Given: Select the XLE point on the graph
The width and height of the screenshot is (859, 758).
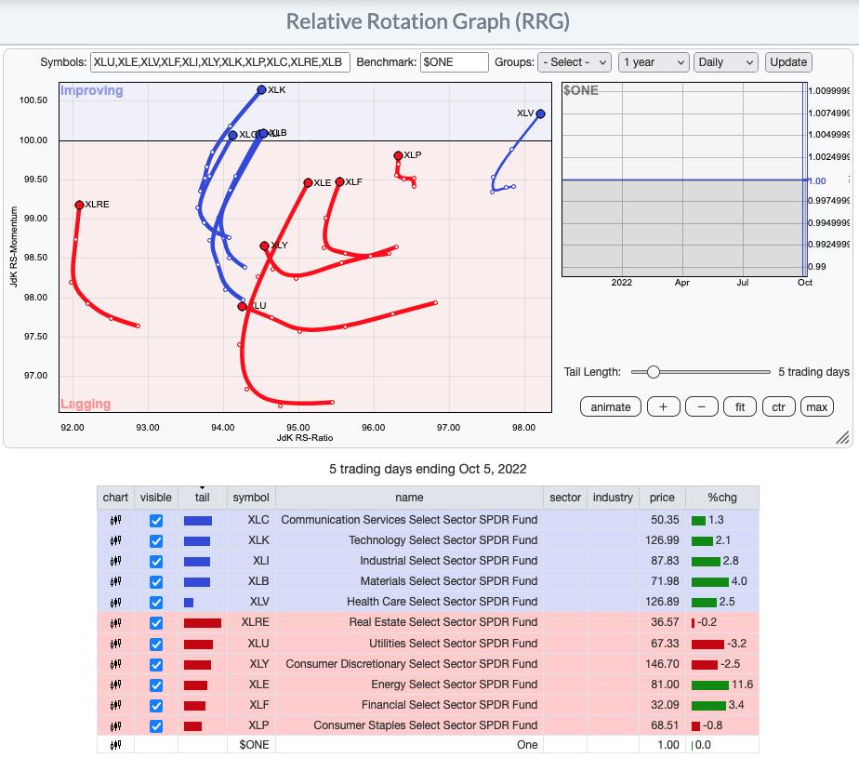Looking at the screenshot, I should pos(308,182).
